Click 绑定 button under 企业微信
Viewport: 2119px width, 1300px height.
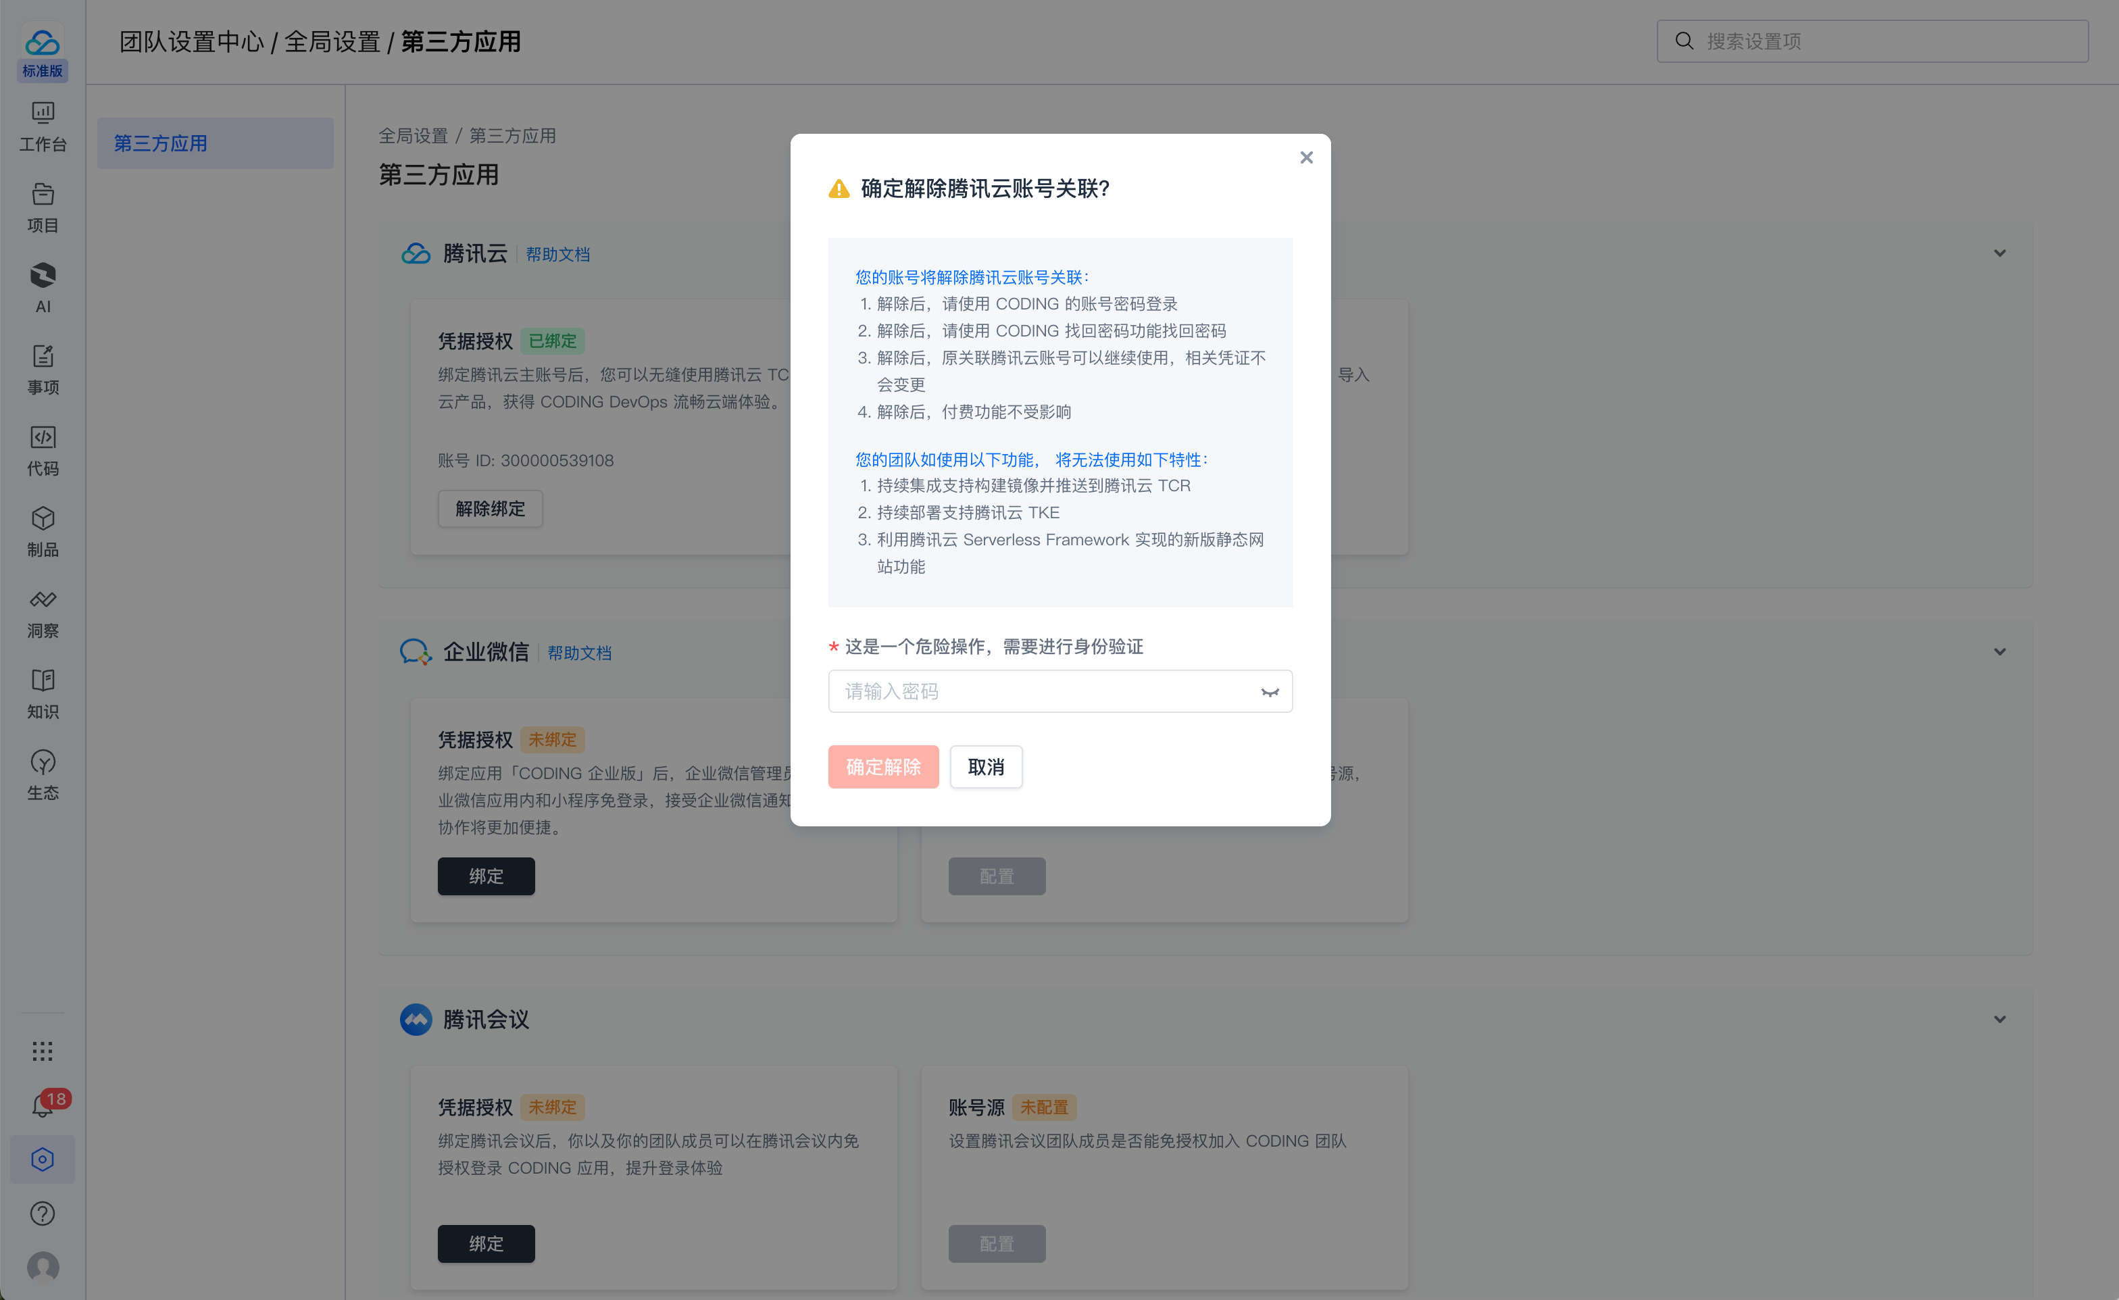(486, 875)
